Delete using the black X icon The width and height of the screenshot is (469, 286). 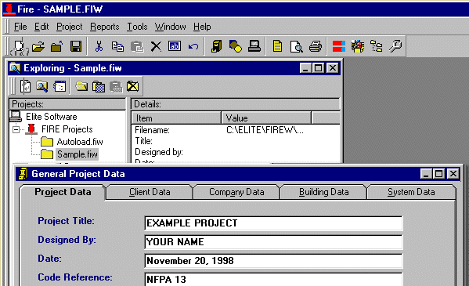coord(156,46)
